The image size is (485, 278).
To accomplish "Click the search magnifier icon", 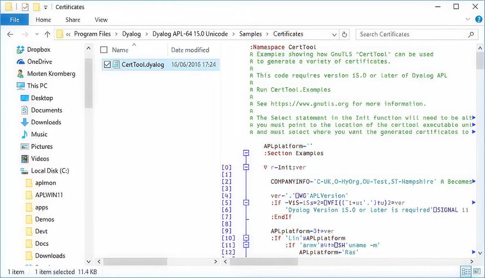I will 470,34.
